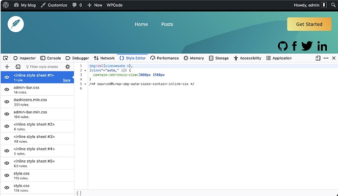338x196 pixels.
Task: Switch to the Console tab
Action: [x=50, y=58]
